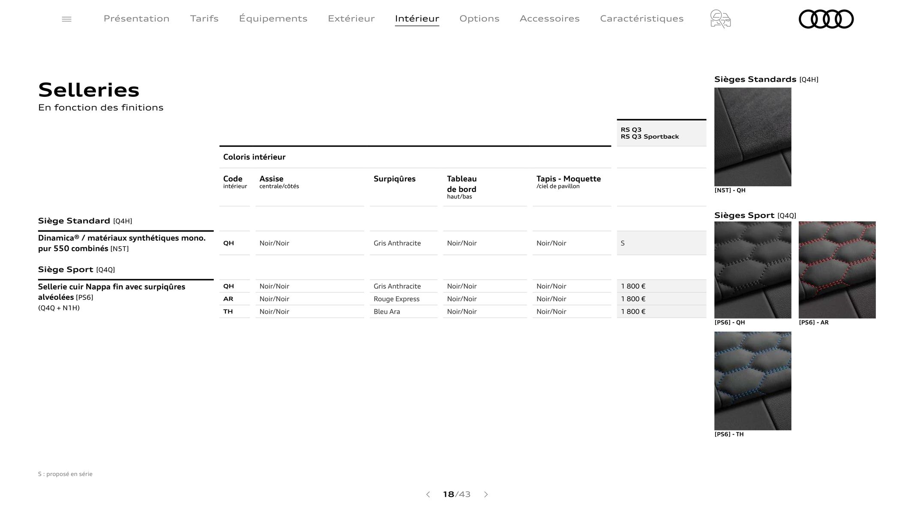Click the 'AR' interior code cell
Viewport: 914px width, 514px height.
(x=228, y=299)
